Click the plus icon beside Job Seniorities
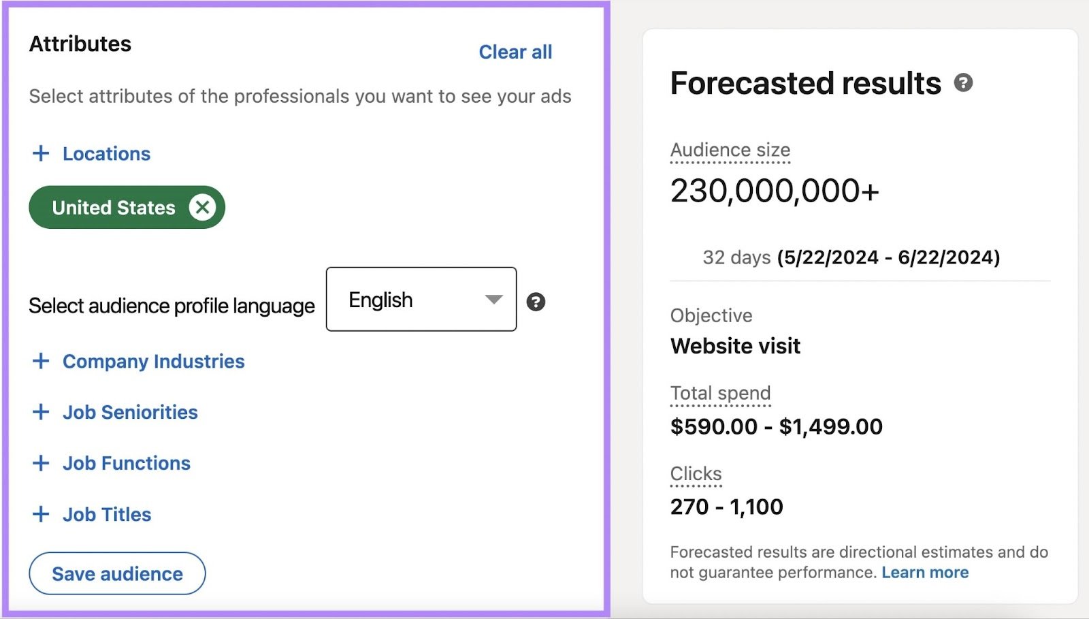 click(x=41, y=412)
